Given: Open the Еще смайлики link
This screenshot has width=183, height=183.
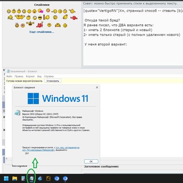Looking at the screenshot, I should coord(42,32).
